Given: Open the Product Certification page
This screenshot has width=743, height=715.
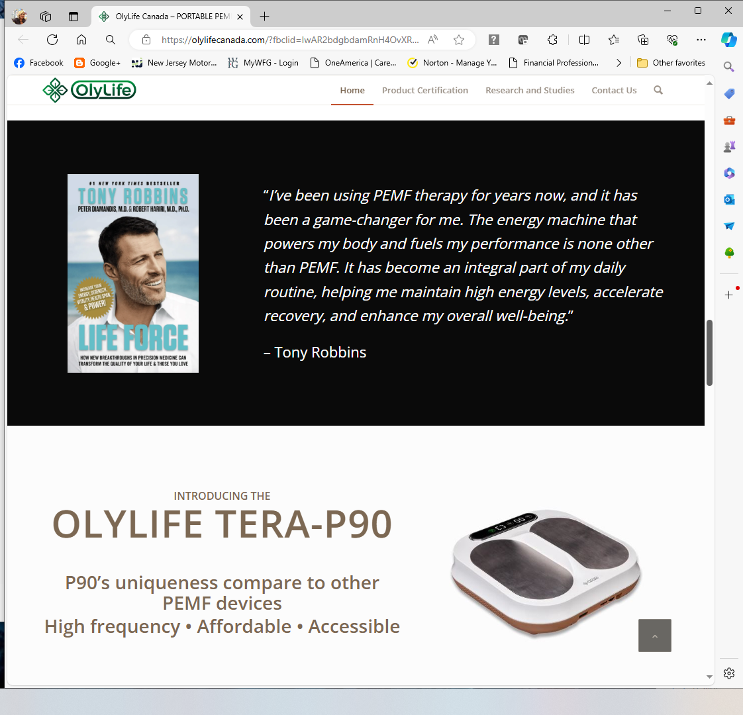Looking at the screenshot, I should [x=425, y=90].
